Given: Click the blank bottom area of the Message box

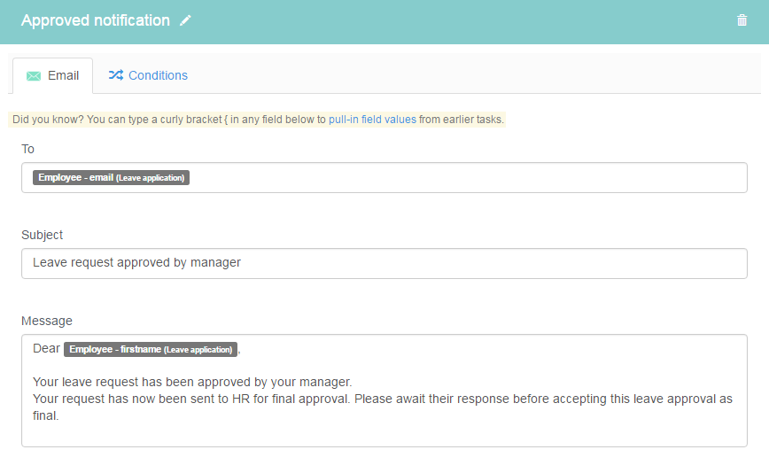Looking at the screenshot, I should tap(384, 435).
